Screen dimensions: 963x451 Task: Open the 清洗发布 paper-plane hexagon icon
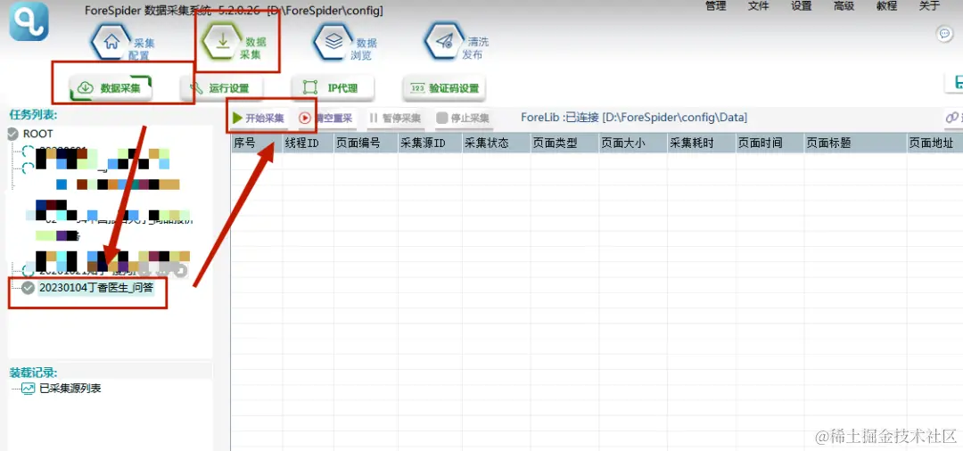[x=445, y=41]
